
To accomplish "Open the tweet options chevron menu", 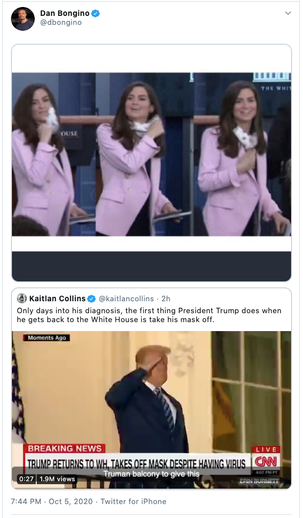I will click(x=288, y=13).
